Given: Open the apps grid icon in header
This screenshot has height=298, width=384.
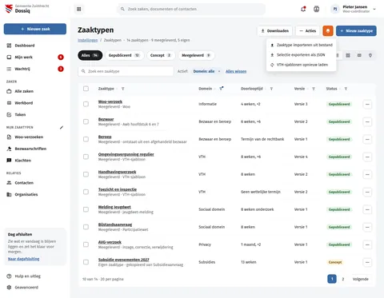Looking at the screenshot, I should [x=78, y=9].
